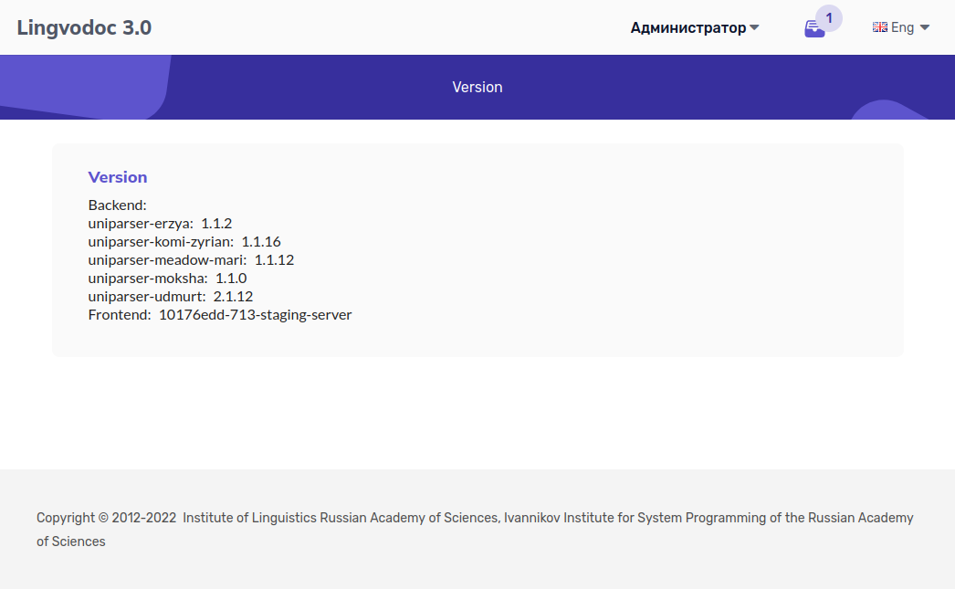Click the Frontend staging-server version line
955x589 pixels.
coord(219,314)
